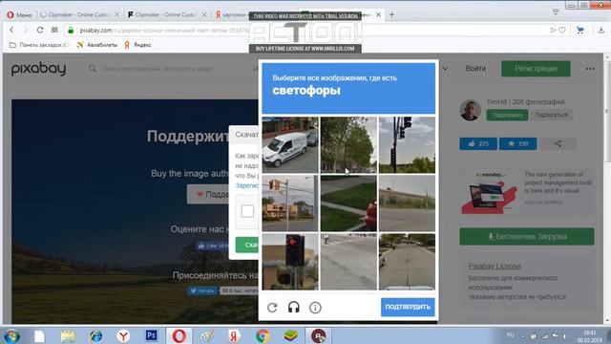
Task: Open the Pixabay License link
Action: coord(495,266)
